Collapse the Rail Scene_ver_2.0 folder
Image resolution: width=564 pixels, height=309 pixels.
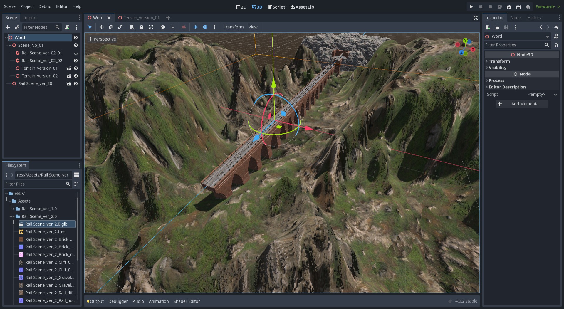(14, 216)
